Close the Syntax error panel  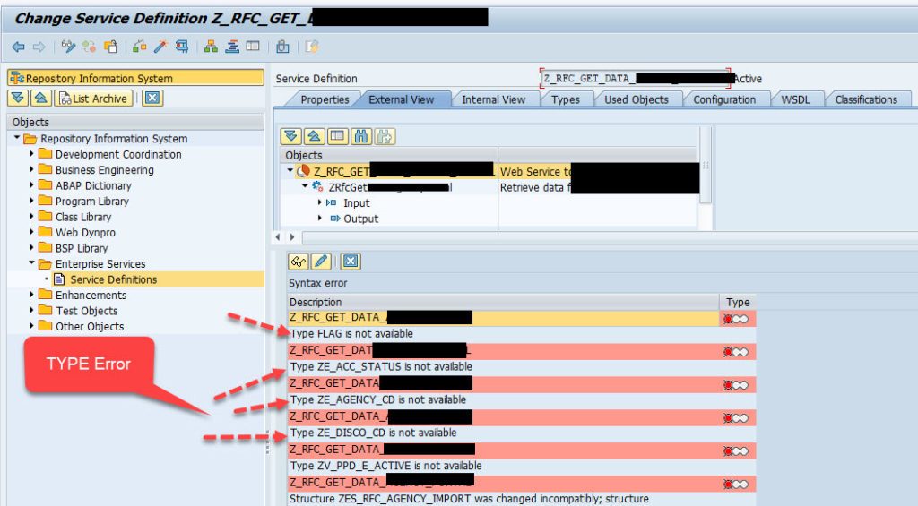[351, 262]
